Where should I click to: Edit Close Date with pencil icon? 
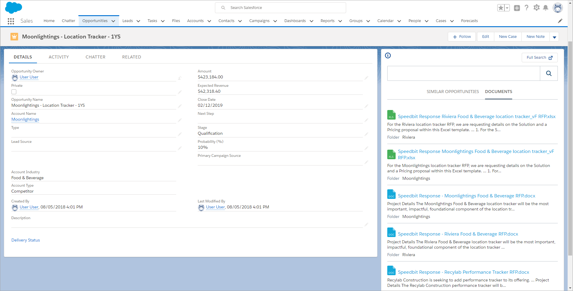pos(366,106)
